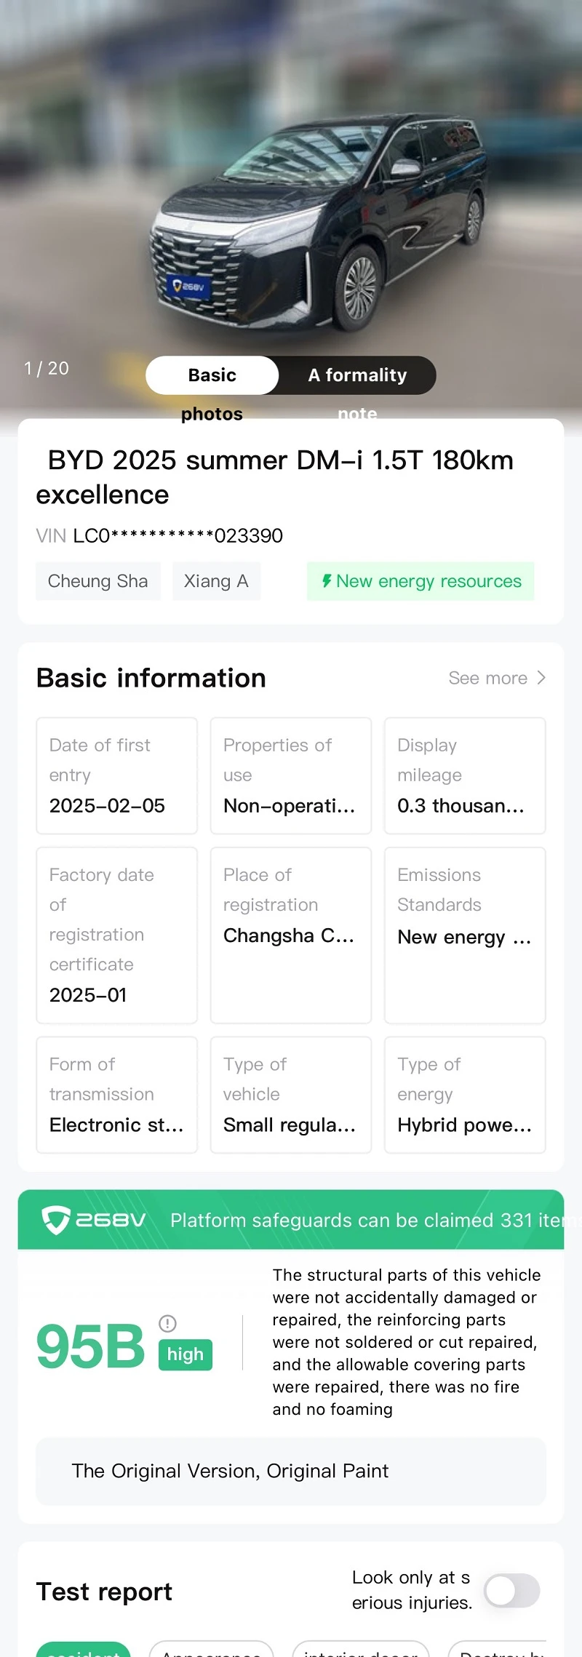Tap the info icon beside 95B score
Viewport: 582px width, 1657px height.
click(167, 1323)
